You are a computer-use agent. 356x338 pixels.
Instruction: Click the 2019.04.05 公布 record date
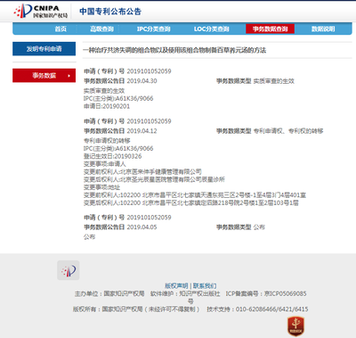tap(142, 227)
